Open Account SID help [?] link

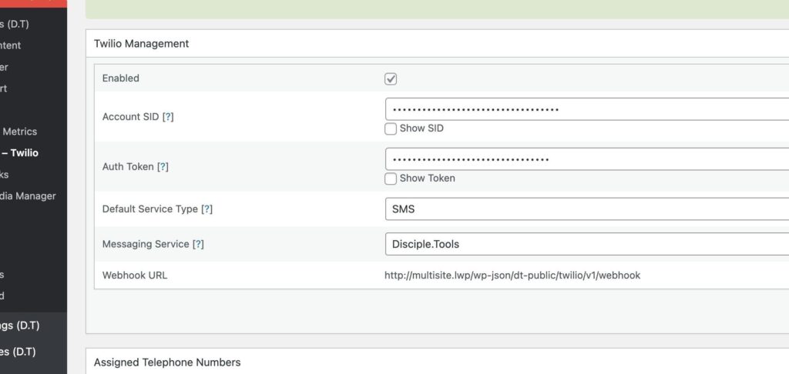168,117
